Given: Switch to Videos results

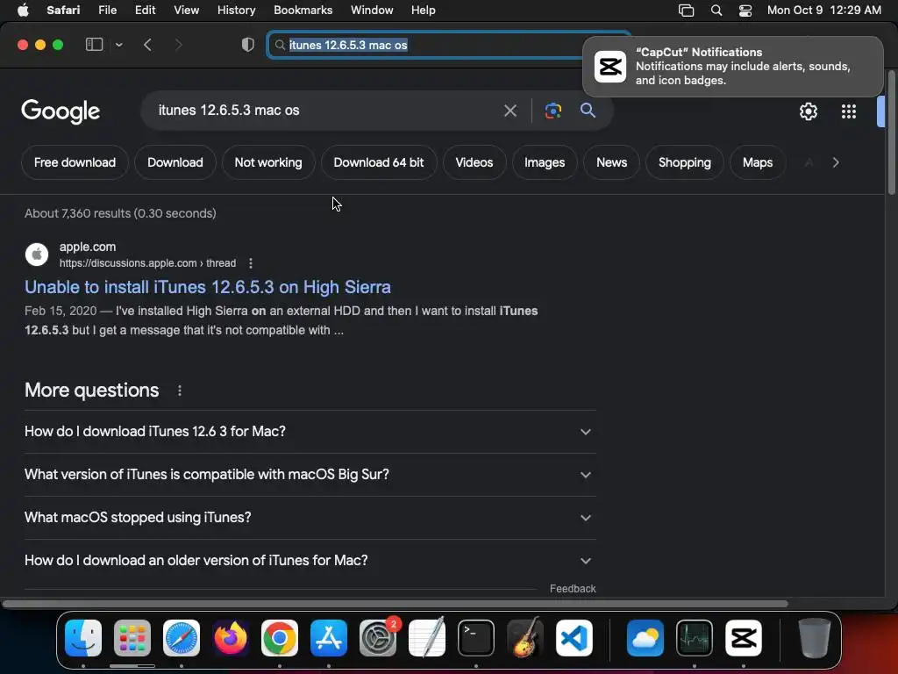Looking at the screenshot, I should pyautogui.click(x=474, y=162).
